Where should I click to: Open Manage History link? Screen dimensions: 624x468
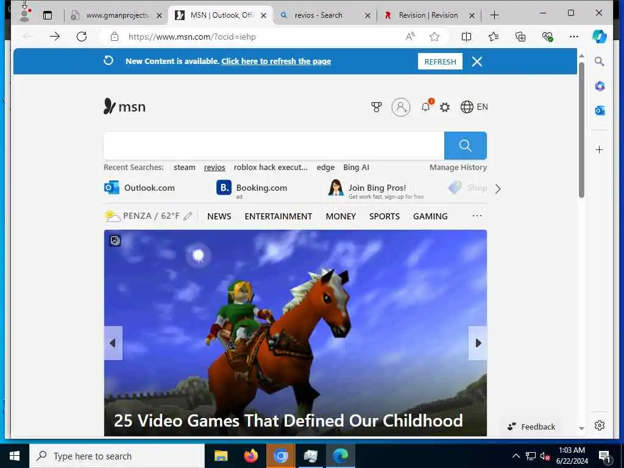click(458, 168)
